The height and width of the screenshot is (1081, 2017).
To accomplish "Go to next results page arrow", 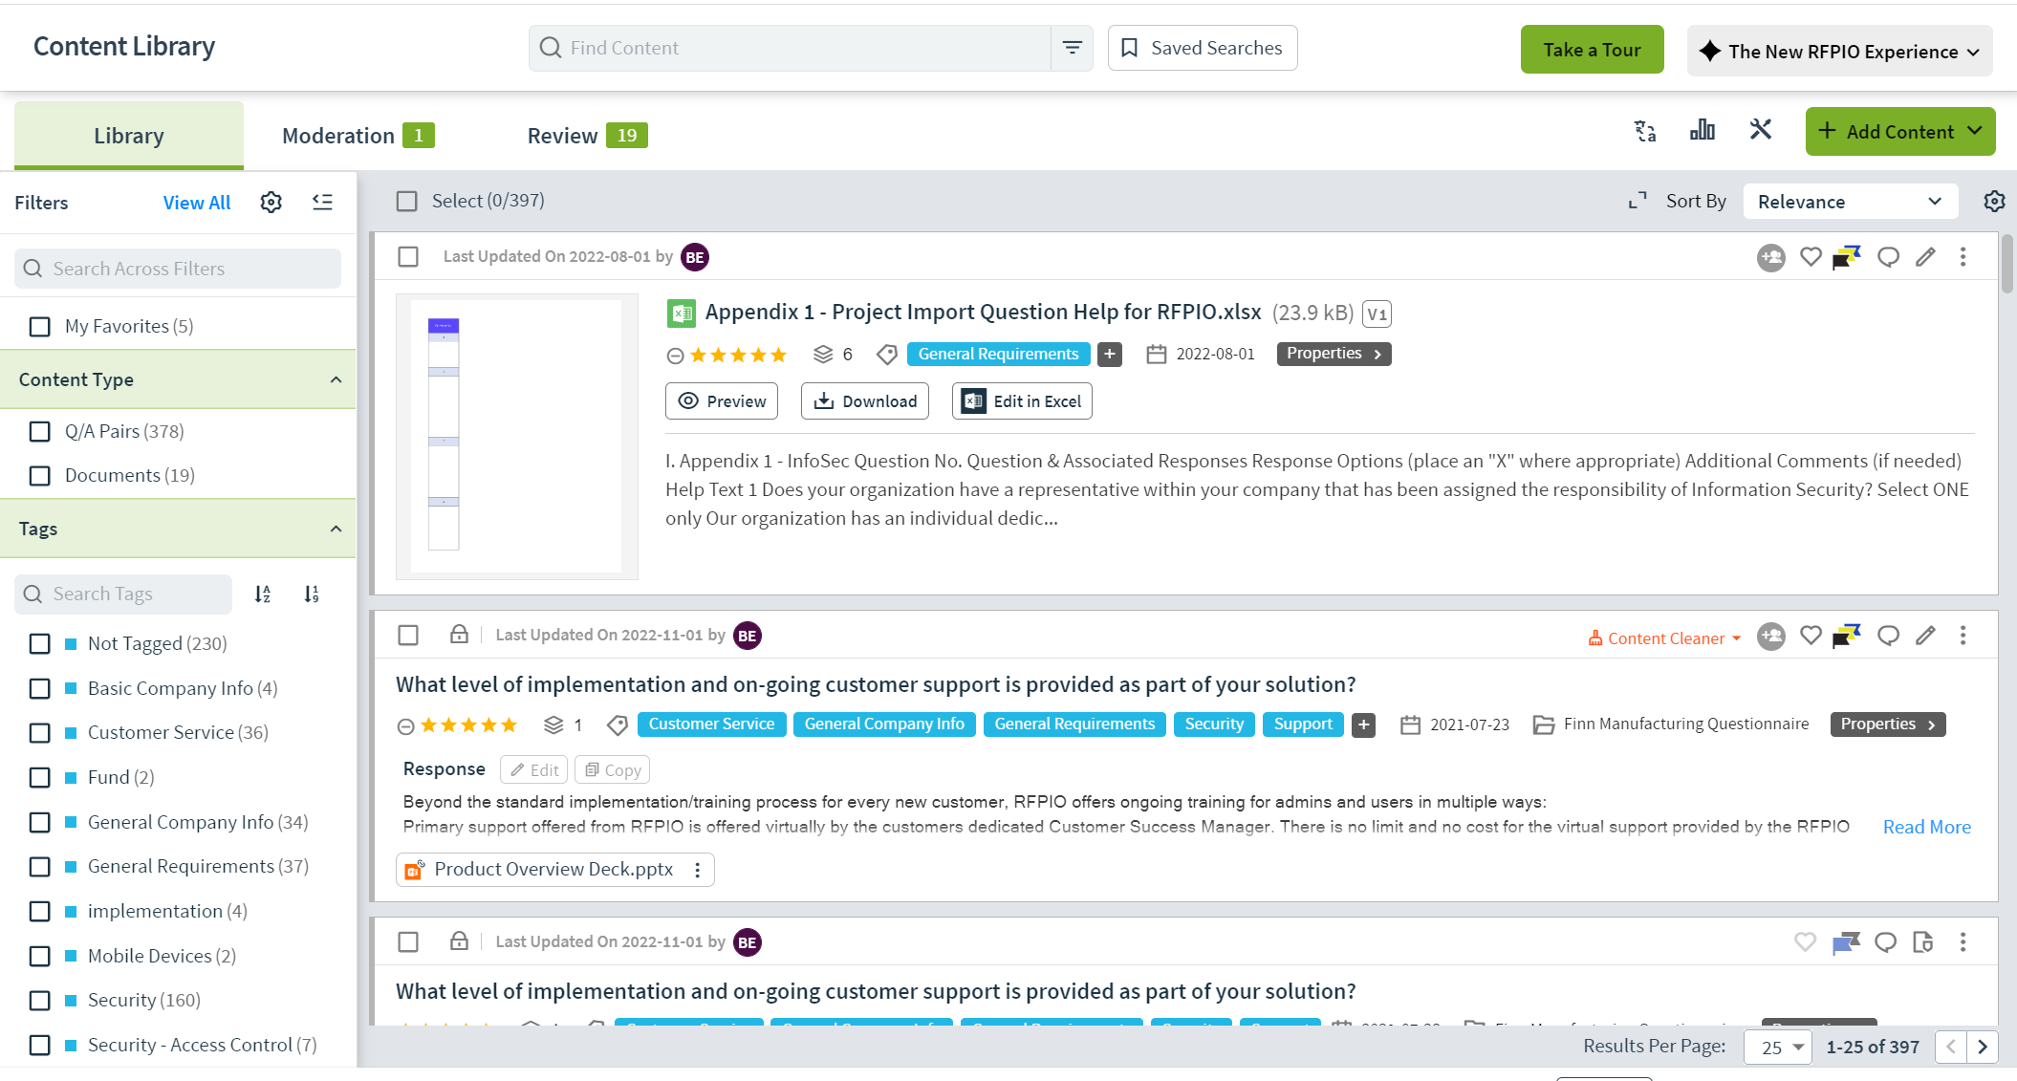I will click(x=1983, y=1048).
